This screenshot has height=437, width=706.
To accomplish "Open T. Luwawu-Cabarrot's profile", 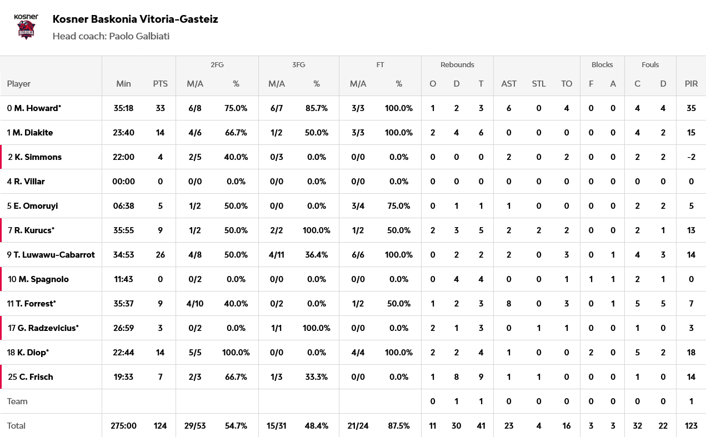I will (54, 255).
